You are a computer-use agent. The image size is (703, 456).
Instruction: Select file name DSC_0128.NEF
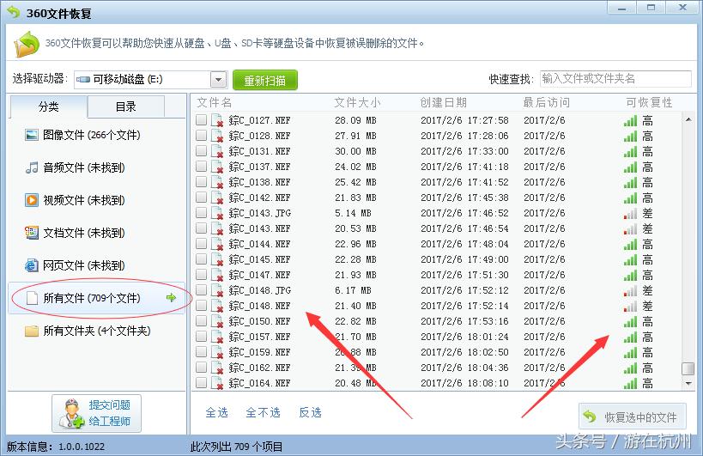tap(259, 137)
